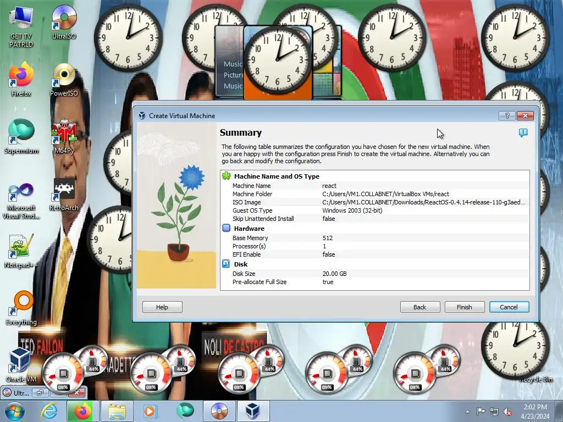Screen dimensions: 563x422
Task: Open the Microsoft Visual Studio shortcut
Action: [21, 201]
